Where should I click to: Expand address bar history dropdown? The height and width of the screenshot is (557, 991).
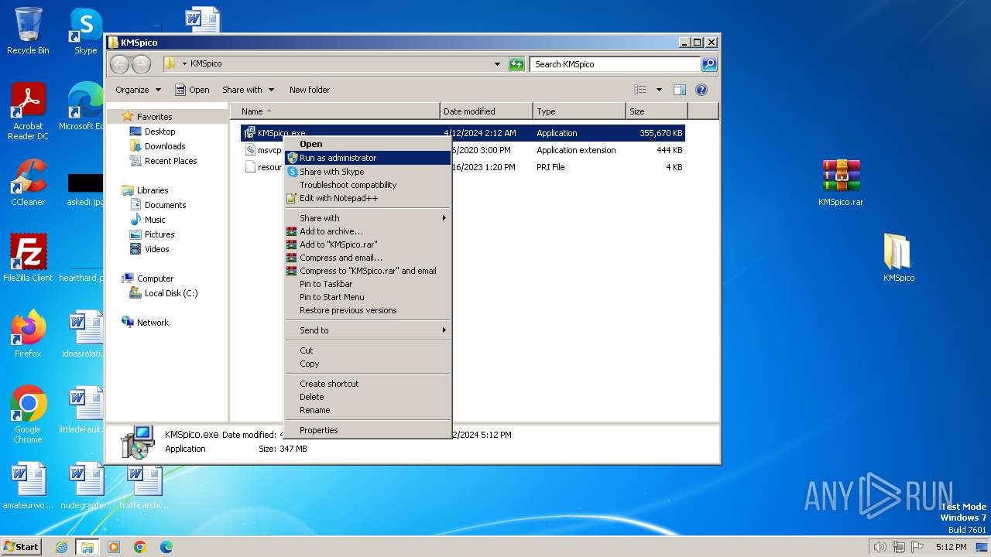pos(497,64)
